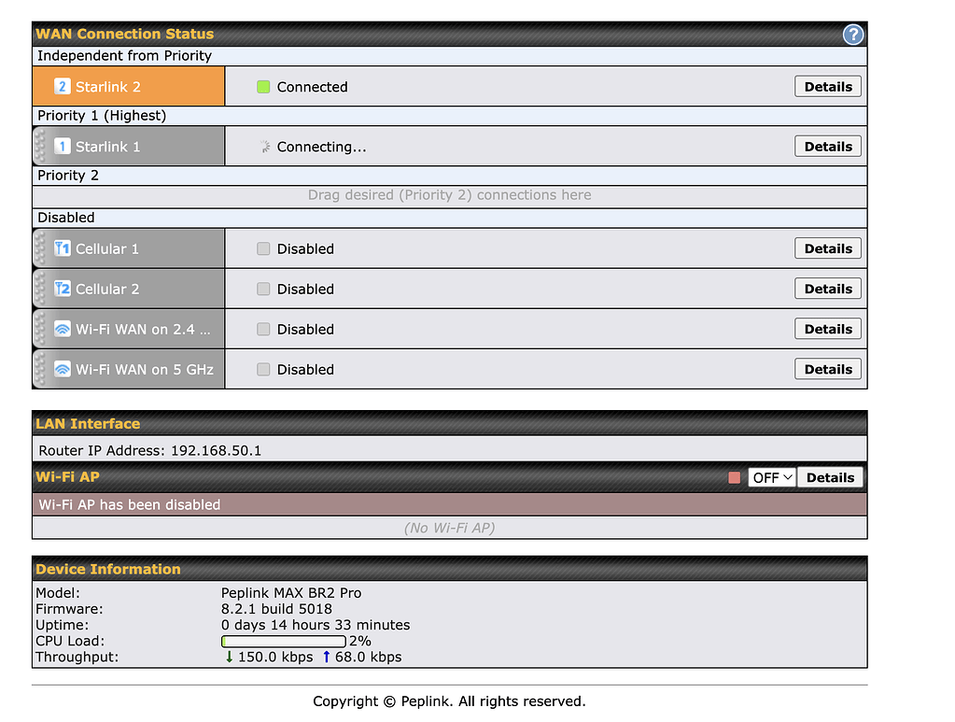Screen dimensions: 955x722
Task: Click the CPU Load progress bar
Action: pos(283,641)
